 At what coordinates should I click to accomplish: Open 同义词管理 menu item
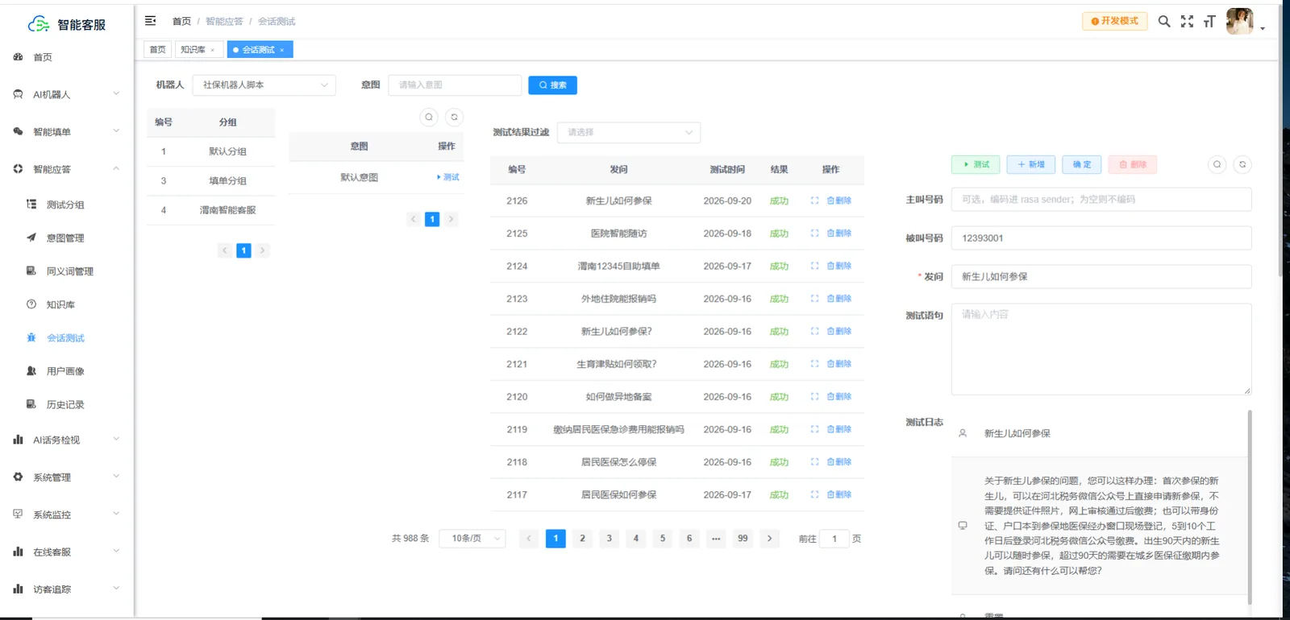click(x=67, y=271)
